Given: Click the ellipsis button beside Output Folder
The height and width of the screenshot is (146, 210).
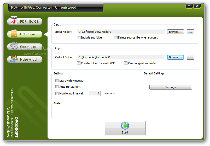Looking at the screenshot, I should pos(190,57).
